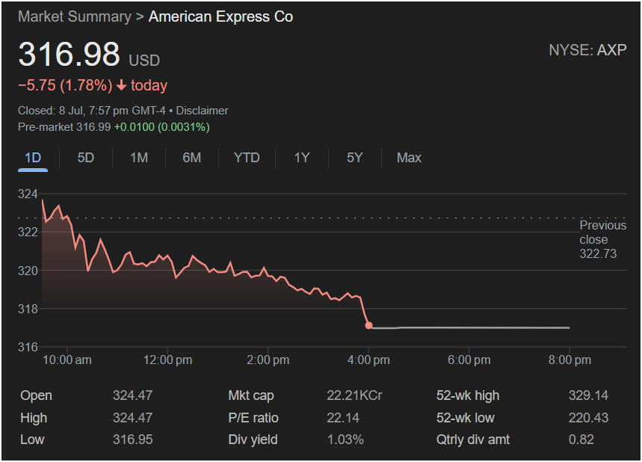The width and height of the screenshot is (642, 462).
Task: Click the 12:00 pm axis label
Action: point(167,360)
